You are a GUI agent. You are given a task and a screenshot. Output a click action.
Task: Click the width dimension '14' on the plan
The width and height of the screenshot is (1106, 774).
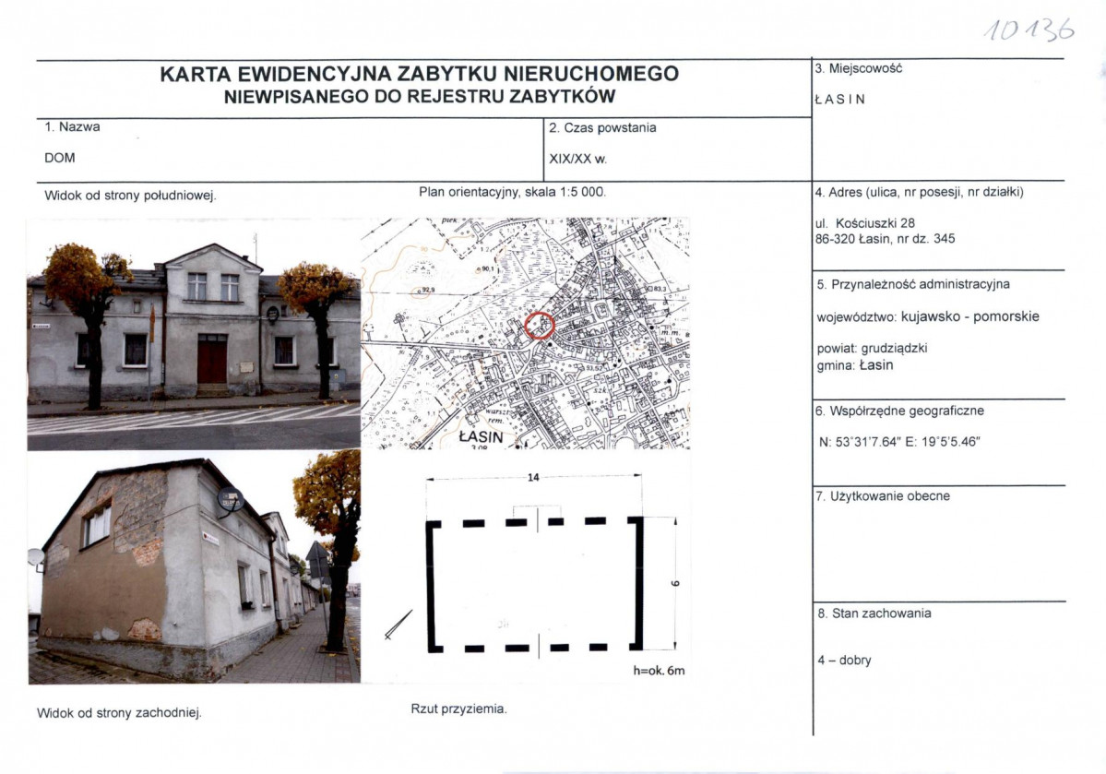click(533, 478)
